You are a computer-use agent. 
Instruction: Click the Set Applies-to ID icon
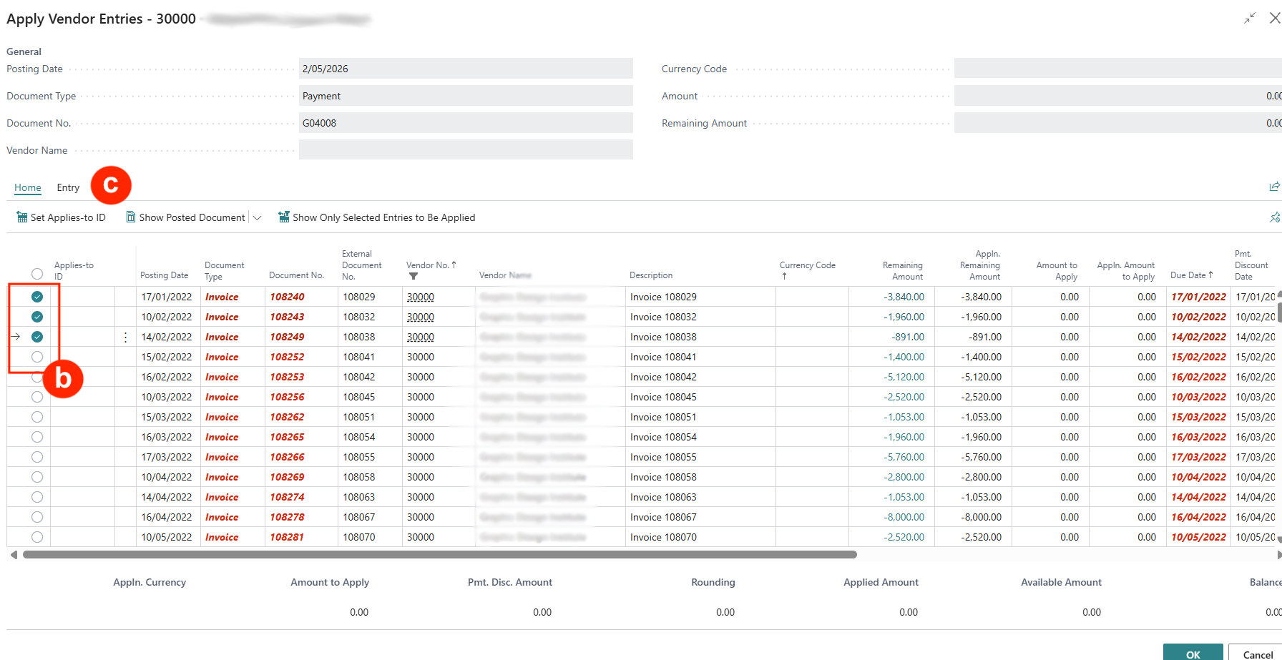(22, 217)
